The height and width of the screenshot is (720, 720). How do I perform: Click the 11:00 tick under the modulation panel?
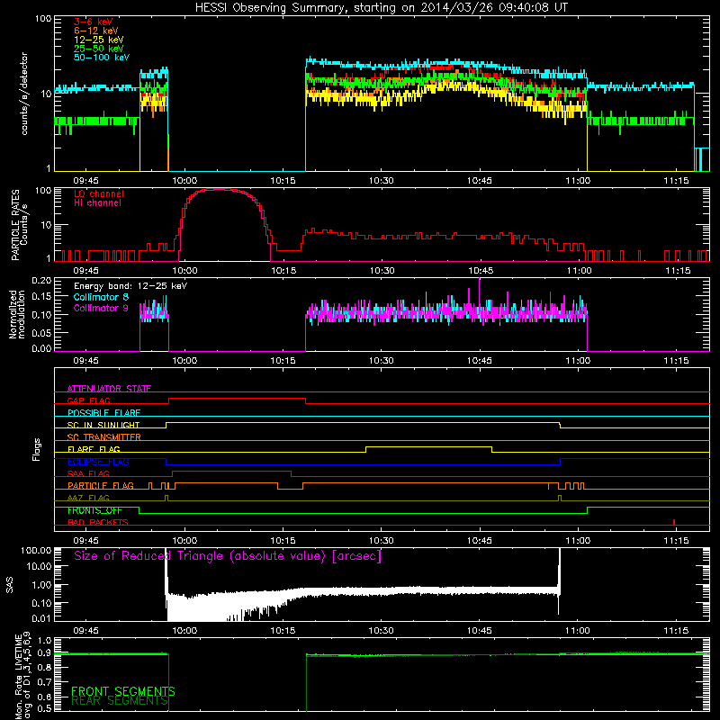[x=578, y=361]
